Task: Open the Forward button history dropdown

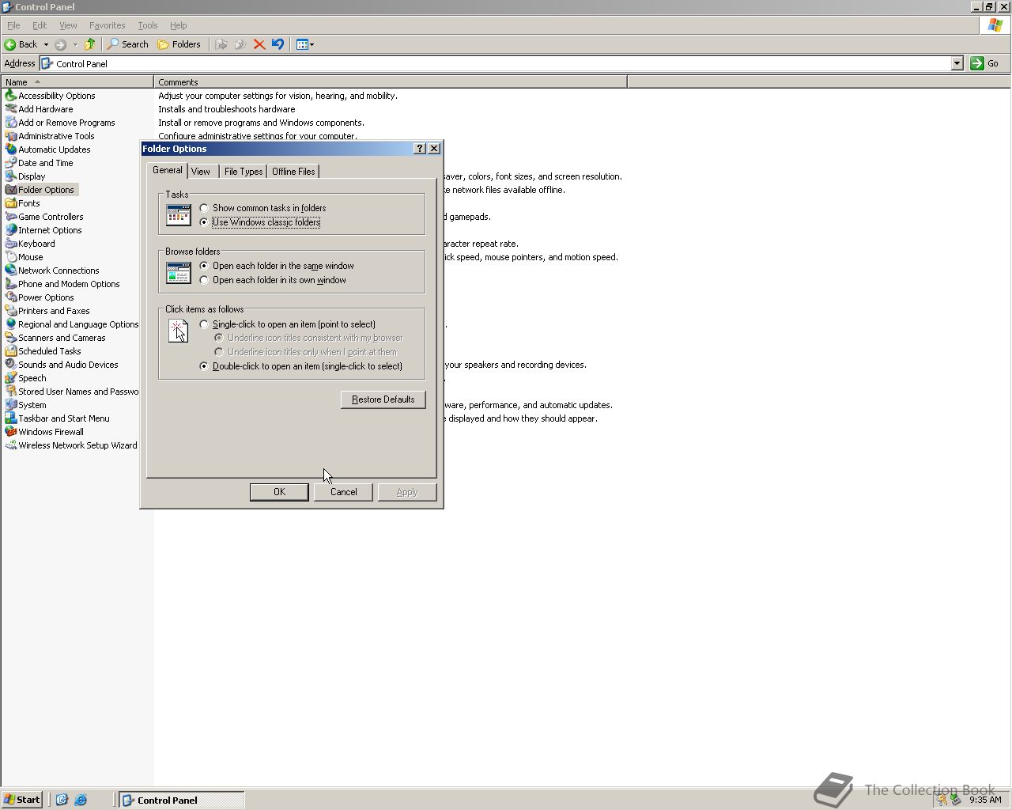Action: click(x=75, y=44)
